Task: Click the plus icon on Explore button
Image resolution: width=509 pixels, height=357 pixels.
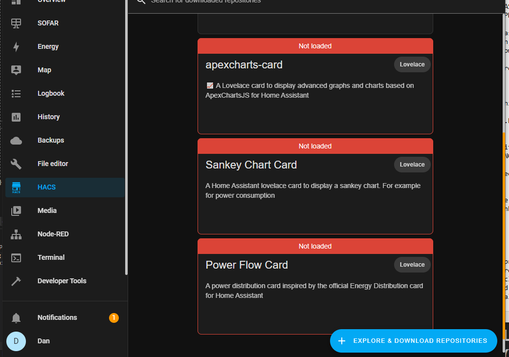Action: tap(341, 341)
